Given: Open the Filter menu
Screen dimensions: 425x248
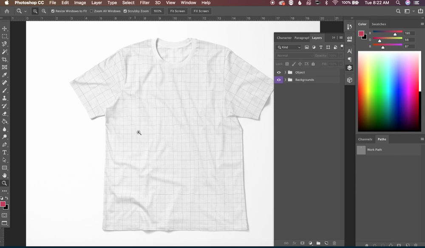Looking at the screenshot, I should 144,3.
